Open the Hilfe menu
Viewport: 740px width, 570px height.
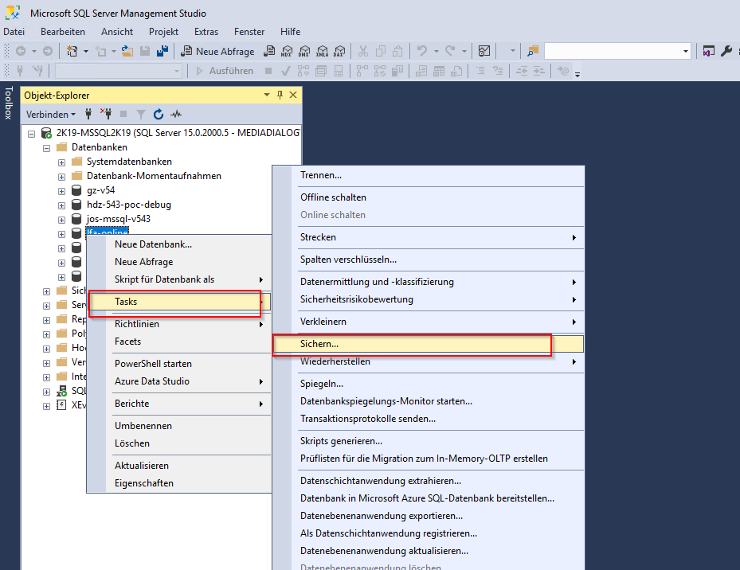tap(290, 32)
